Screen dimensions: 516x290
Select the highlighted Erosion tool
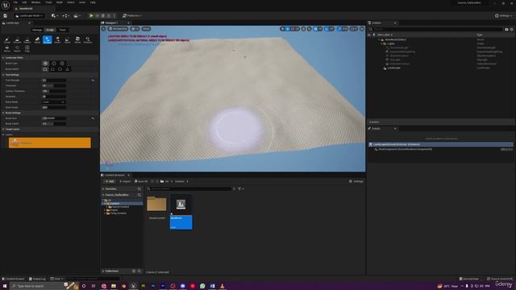point(48,40)
